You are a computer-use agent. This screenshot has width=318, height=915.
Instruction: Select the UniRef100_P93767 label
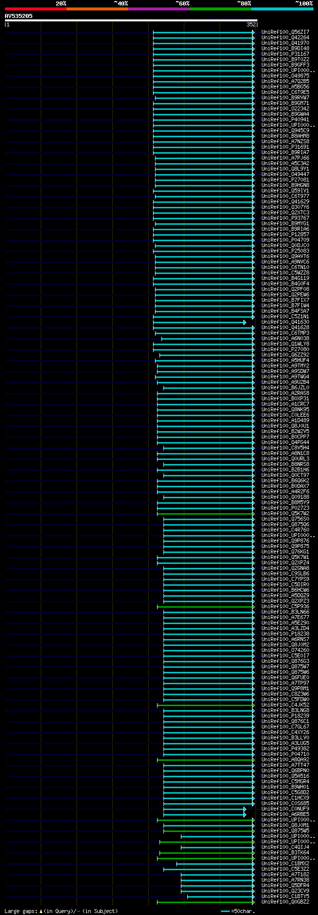pos(285,218)
